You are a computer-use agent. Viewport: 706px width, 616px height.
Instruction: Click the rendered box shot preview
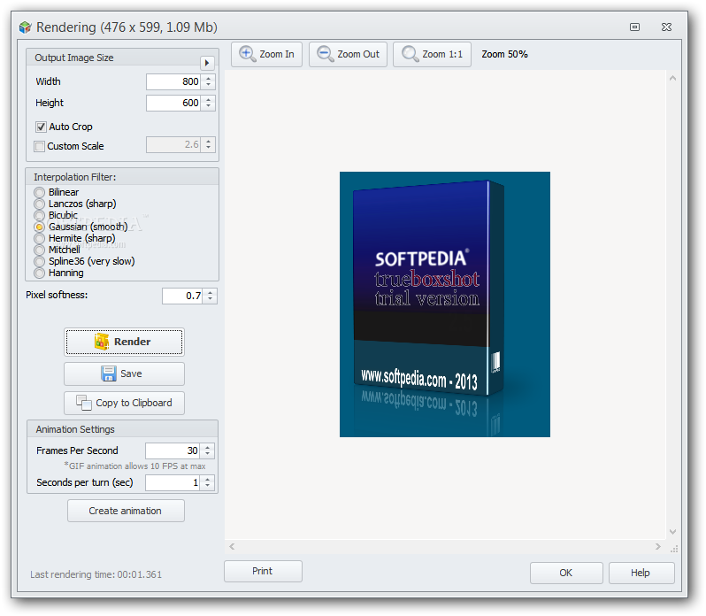click(445, 304)
